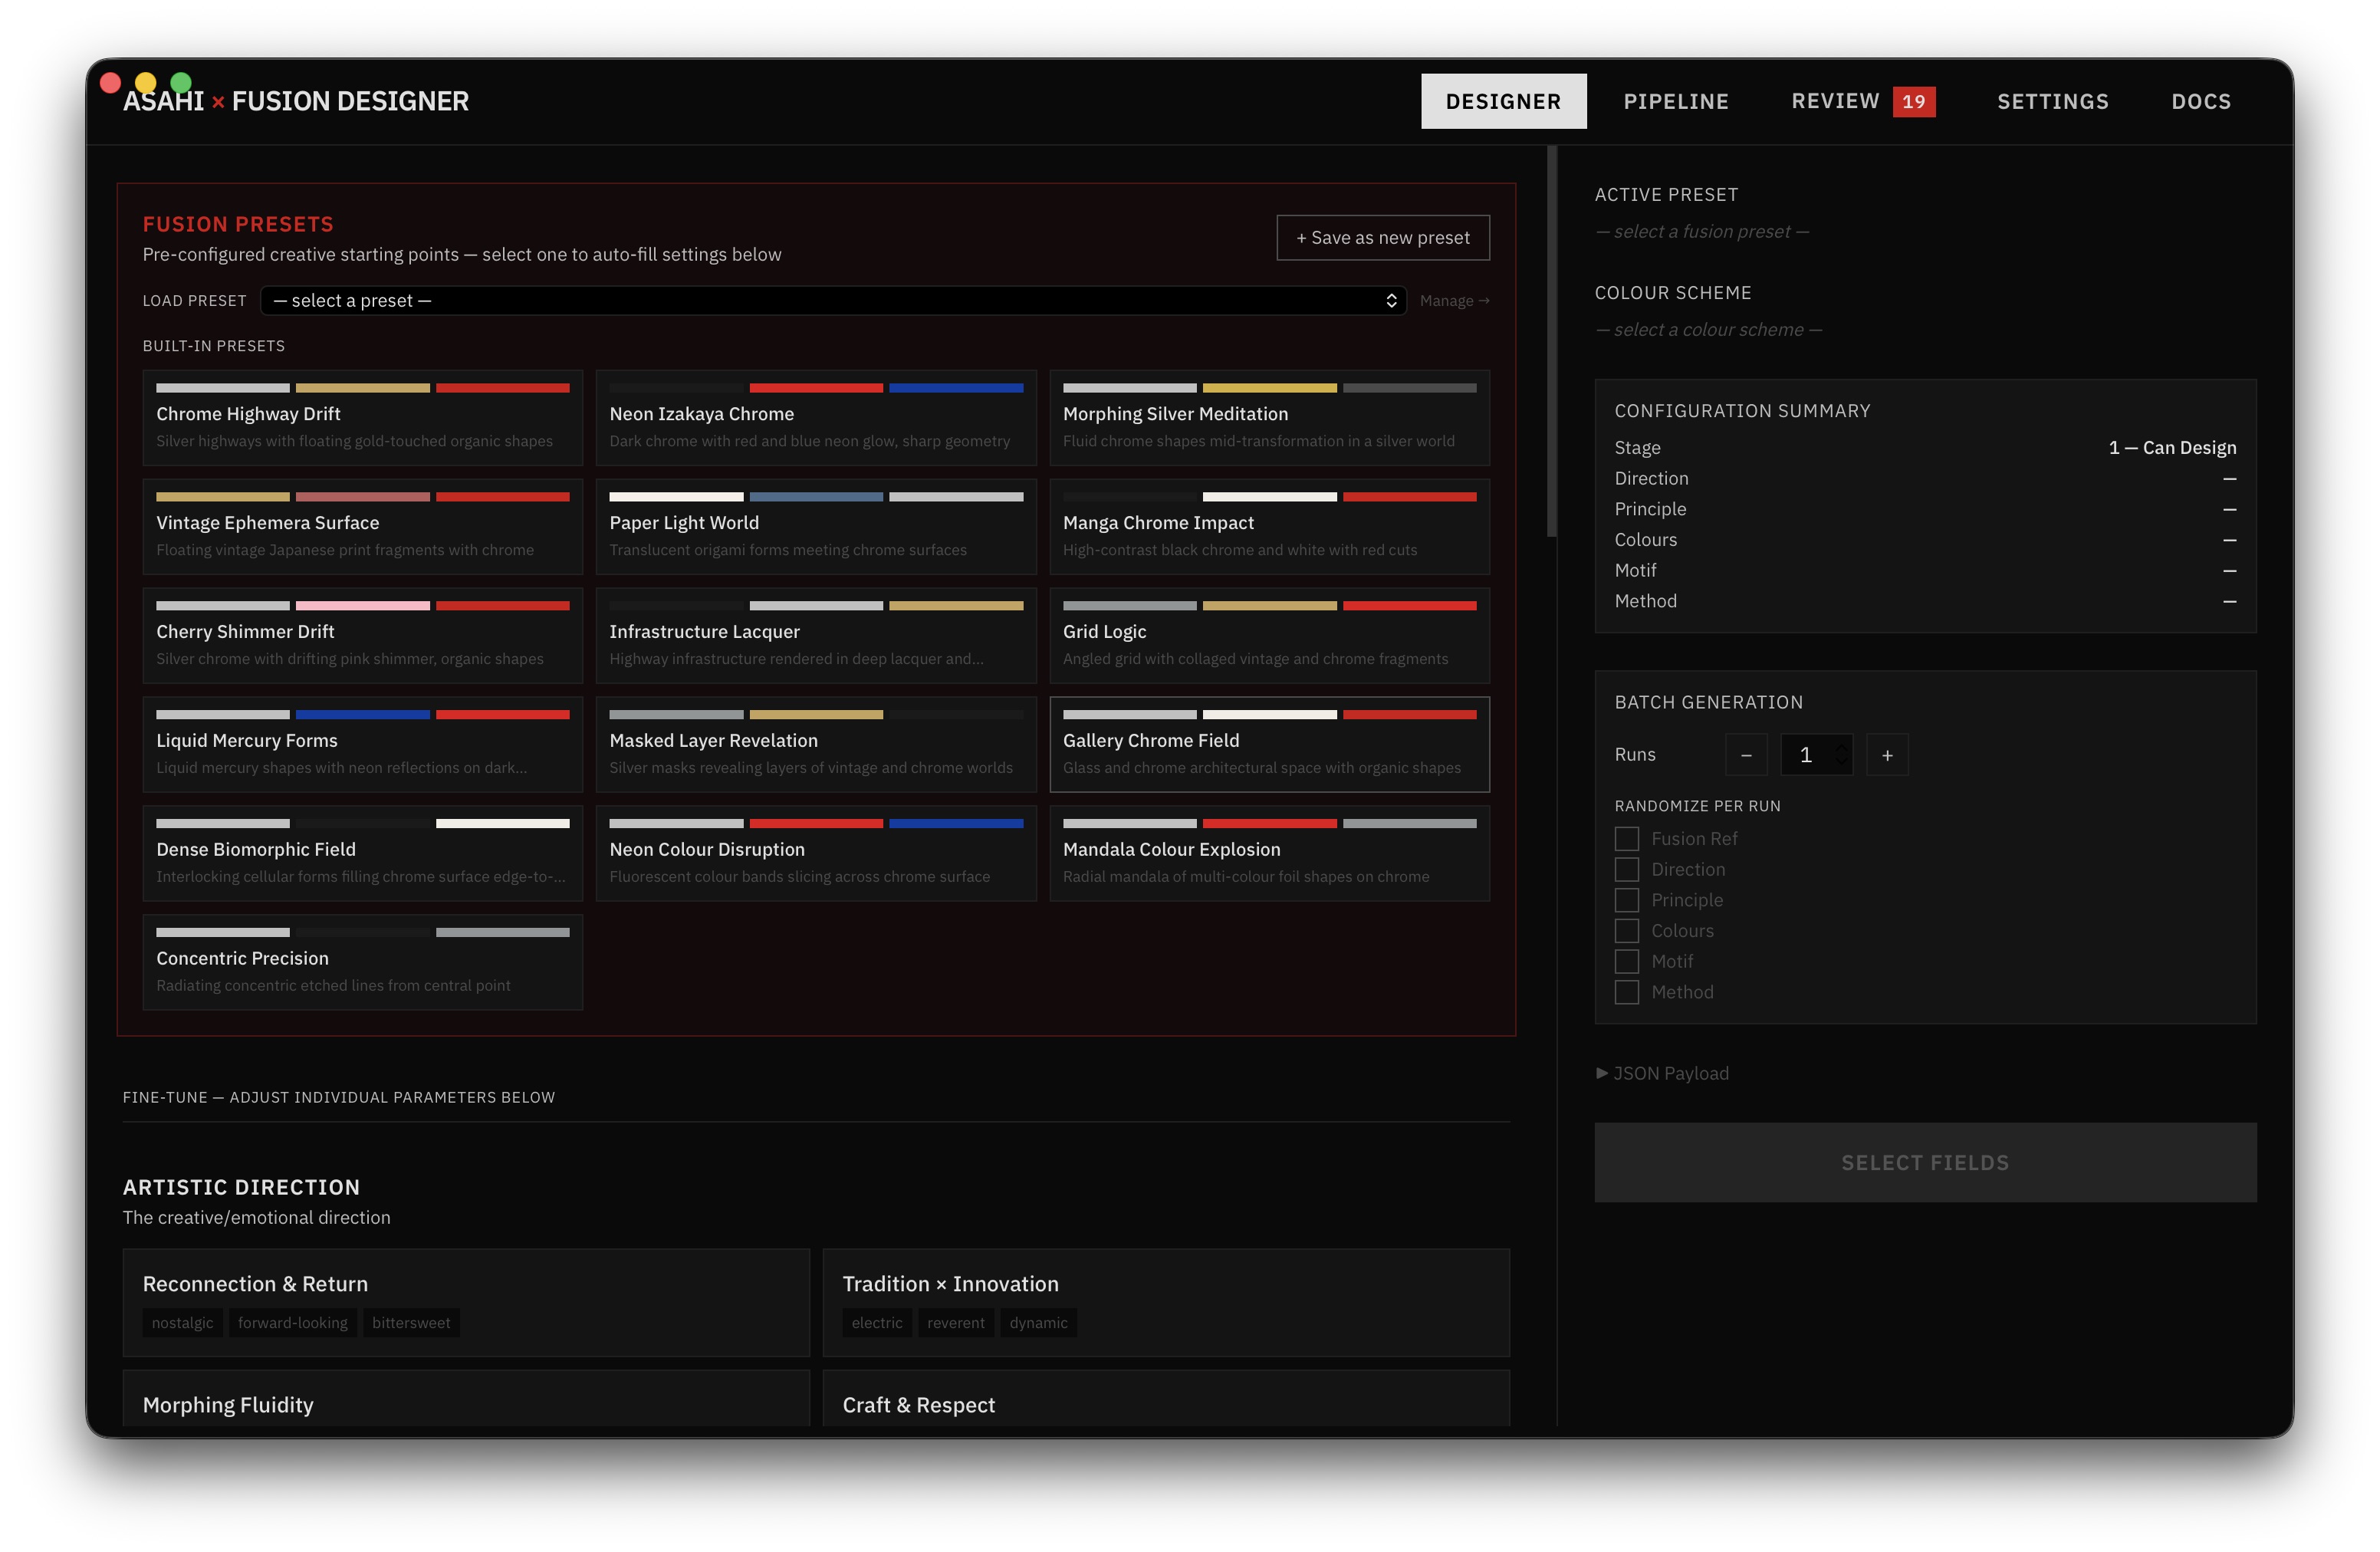The width and height of the screenshot is (2380, 1552).
Task: Click the bittersweet tag
Action: click(411, 1323)
